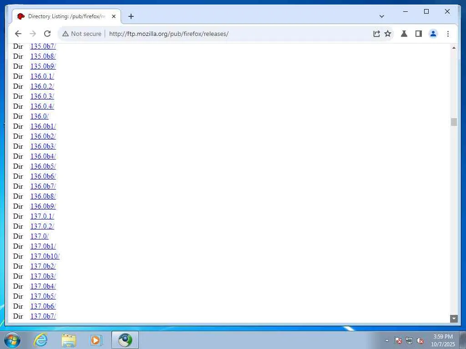The height and width of the screenshot is (349, 466).
Task: Open a new browser tab
Action: pyautogui.click(x=131, y=16)
